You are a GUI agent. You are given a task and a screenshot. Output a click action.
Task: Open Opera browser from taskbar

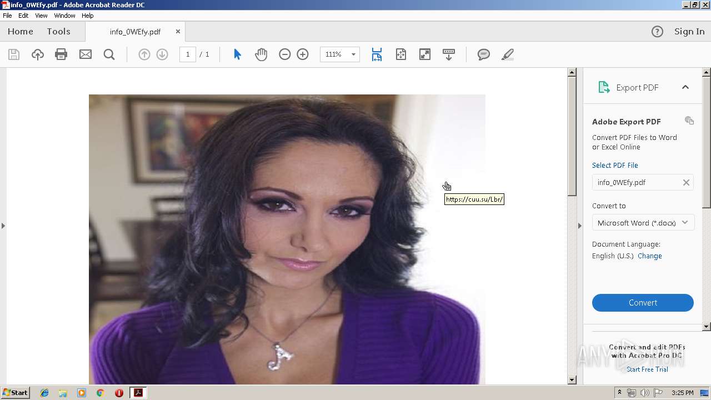(x=119, y=393)
